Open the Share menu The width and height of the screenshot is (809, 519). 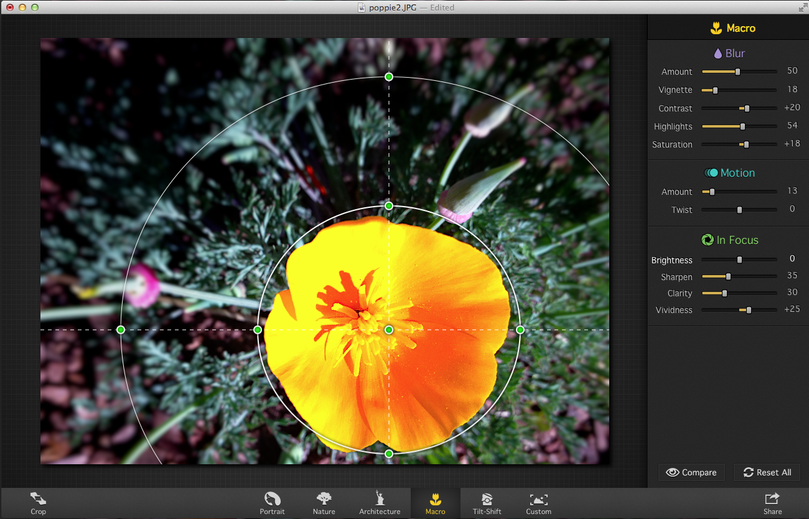pos(772,503)
